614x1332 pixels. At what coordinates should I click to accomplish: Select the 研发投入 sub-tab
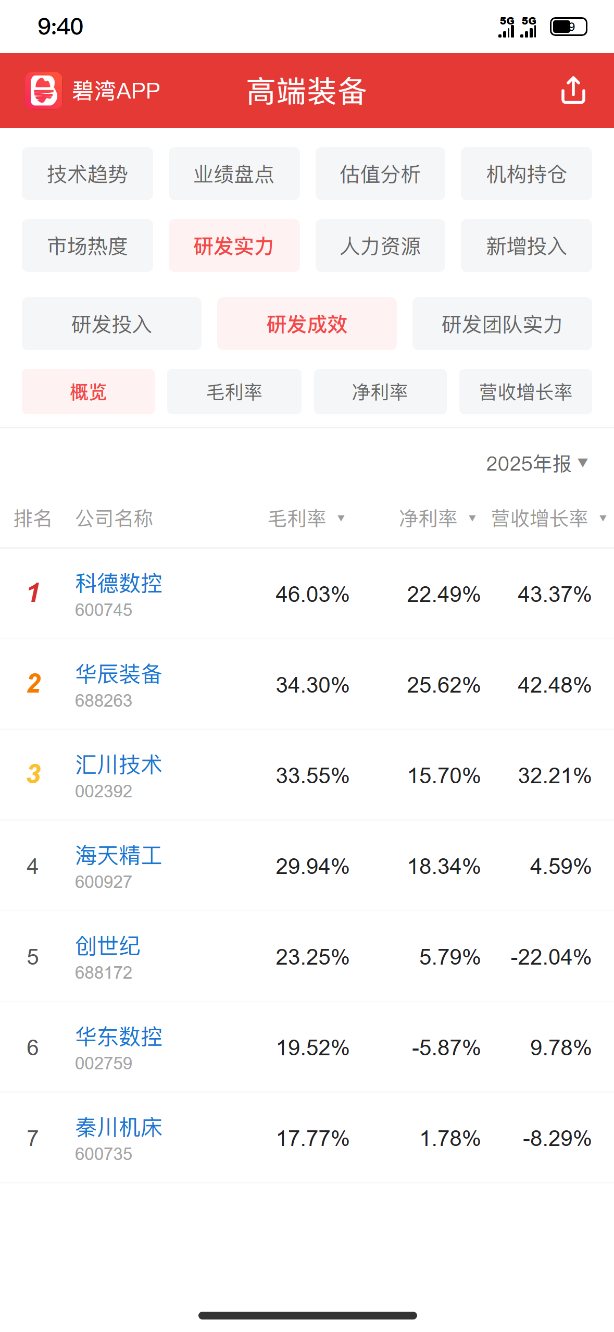111,324
